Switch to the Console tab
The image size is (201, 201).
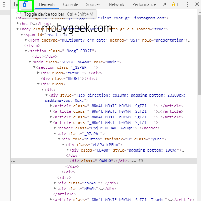pos(70,4)
